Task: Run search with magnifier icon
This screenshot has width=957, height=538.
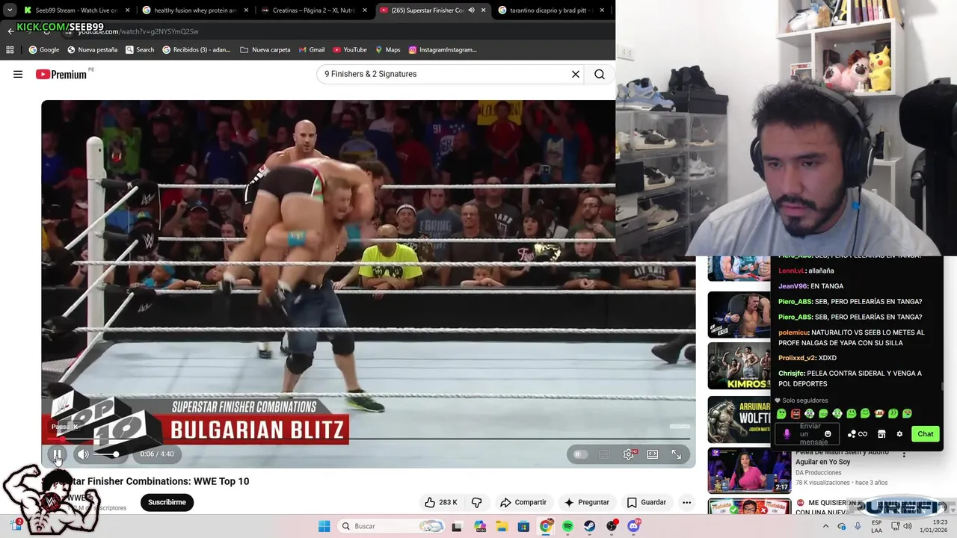Action: [600, 74]
